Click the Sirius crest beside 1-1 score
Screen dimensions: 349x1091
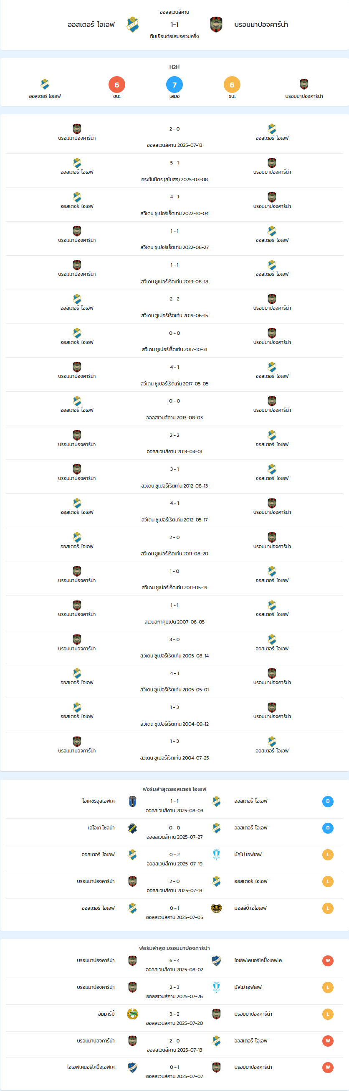pyautogui.click(x=132, y=801)
